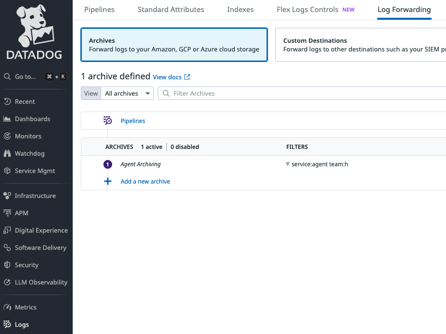The height and width of the screenshot is (334, 446).
Task: Click the Metrics gauge icon
Action: pos(7,307)
